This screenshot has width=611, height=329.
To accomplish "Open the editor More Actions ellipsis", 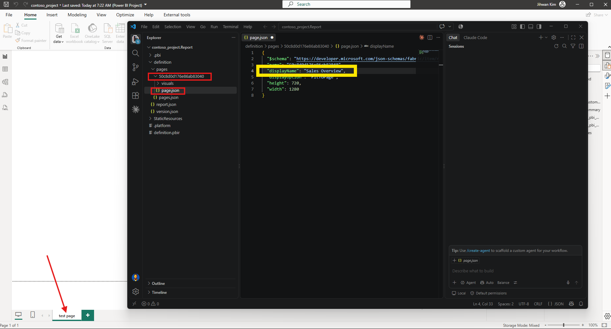I will click(x=438, y=37).
